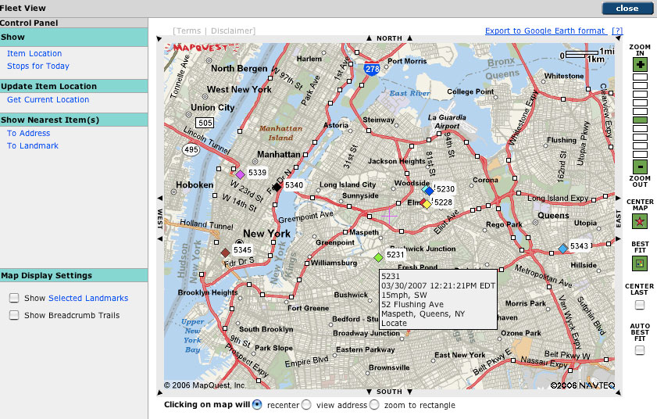
Task: Click the 5231 vehicle label
Action: 395,255
